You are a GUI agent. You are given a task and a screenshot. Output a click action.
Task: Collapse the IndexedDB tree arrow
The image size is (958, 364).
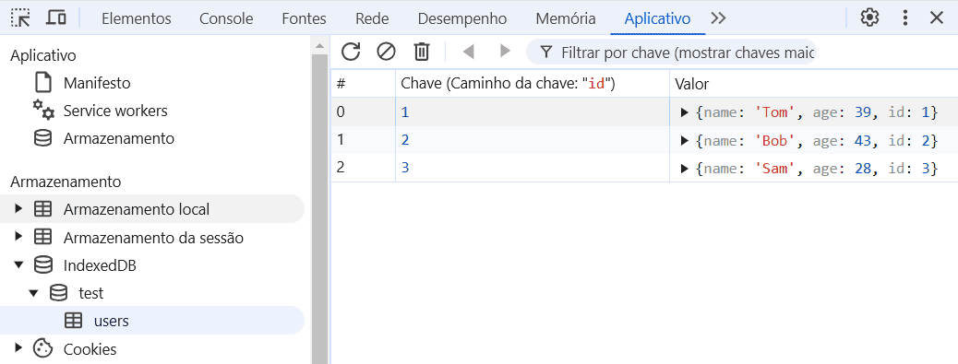[x=18, y=265]
